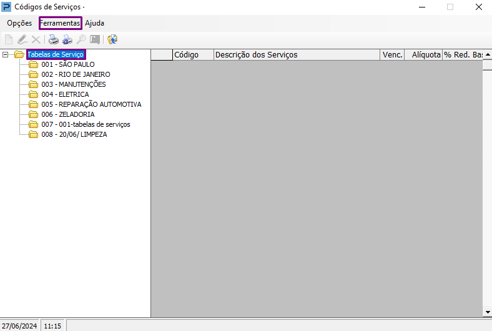
Task: Select 005 - REPARAÇÃO AUTOMOTIVA table
Action: click(91, 104)
